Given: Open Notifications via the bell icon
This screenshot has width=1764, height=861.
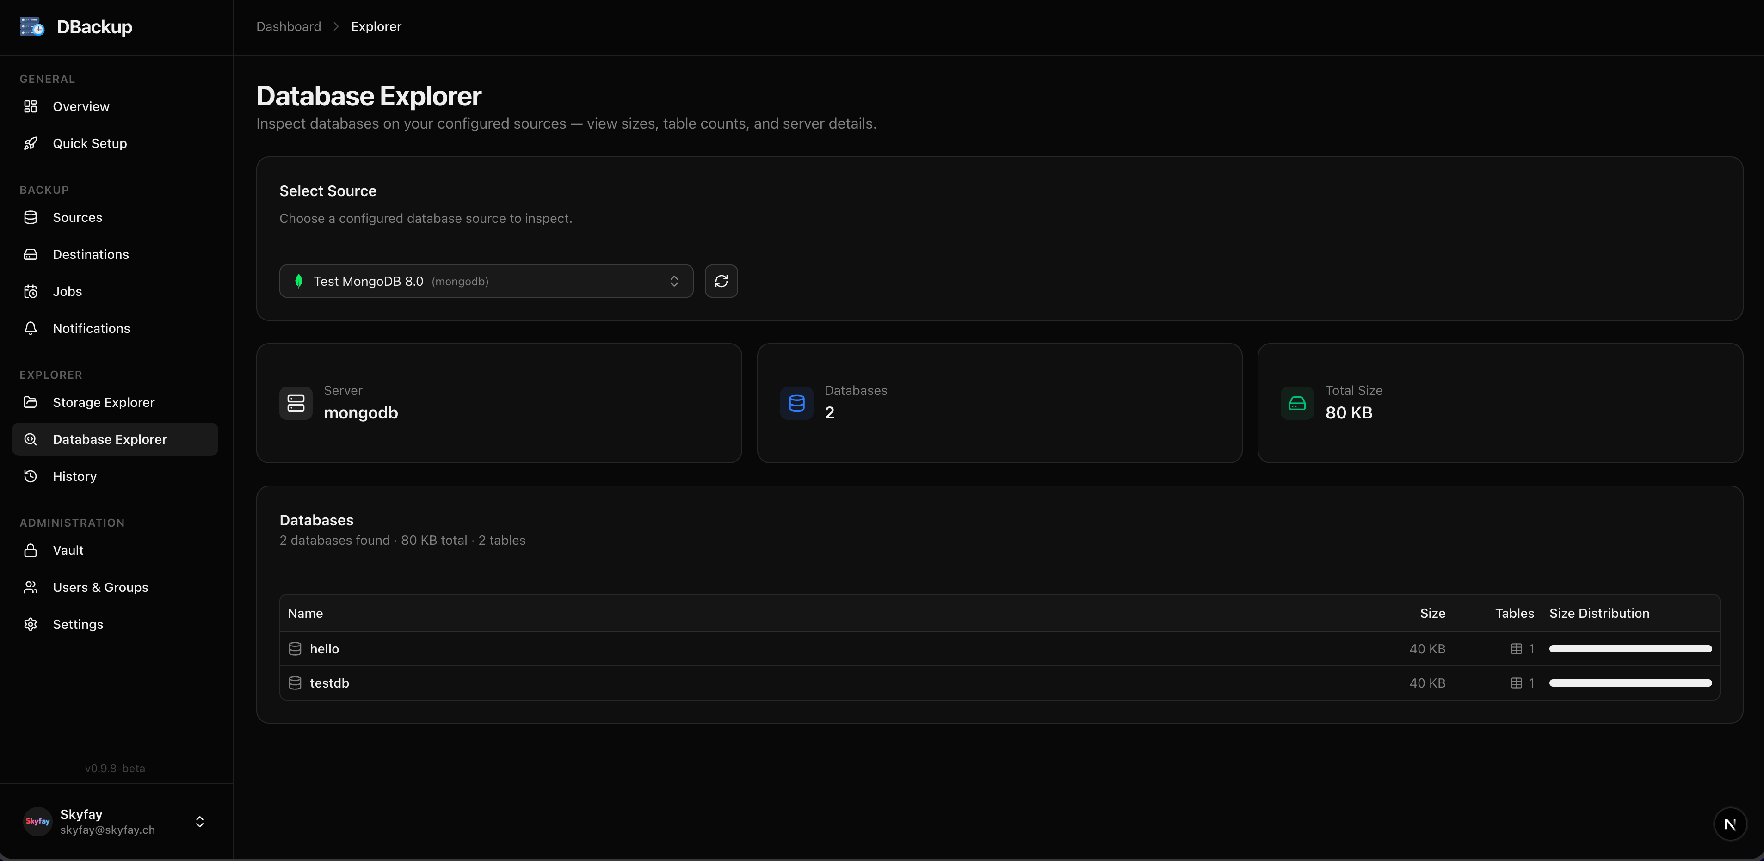Looking at the screenshot, I should tap(31, 328).
